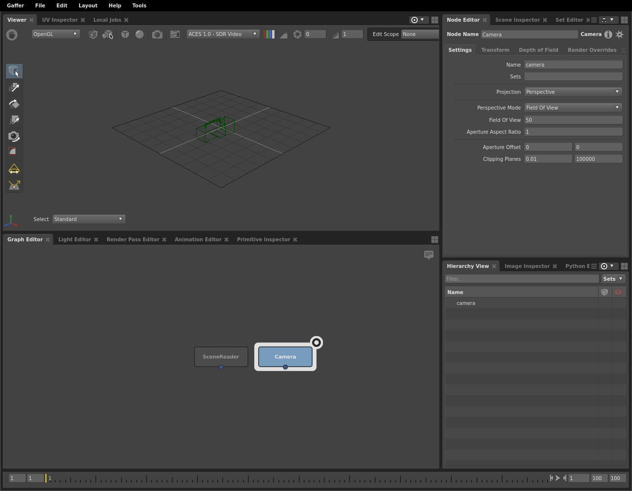Click the Field Of View input field
The image size is (632, 491).
573,120
